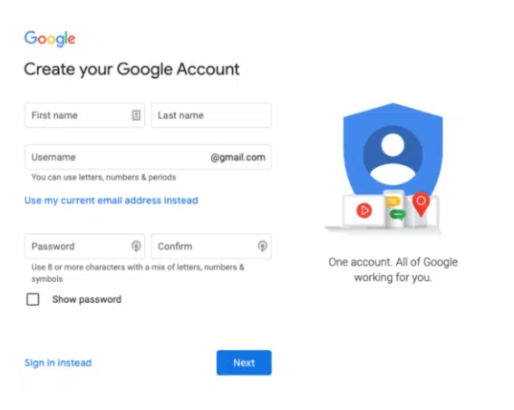Click the Show password label
This screenshot has height=410, width=514.
[86, 299]
